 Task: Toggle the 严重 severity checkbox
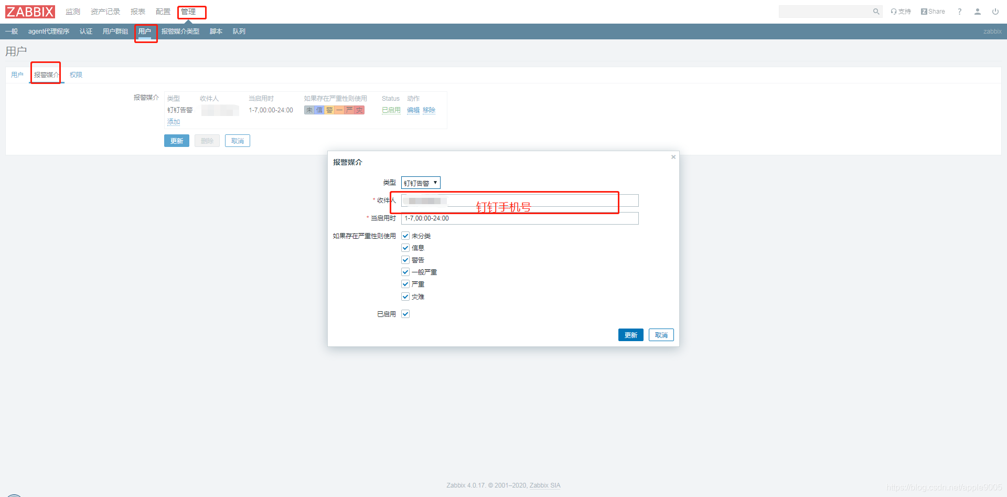coord(405,284)
